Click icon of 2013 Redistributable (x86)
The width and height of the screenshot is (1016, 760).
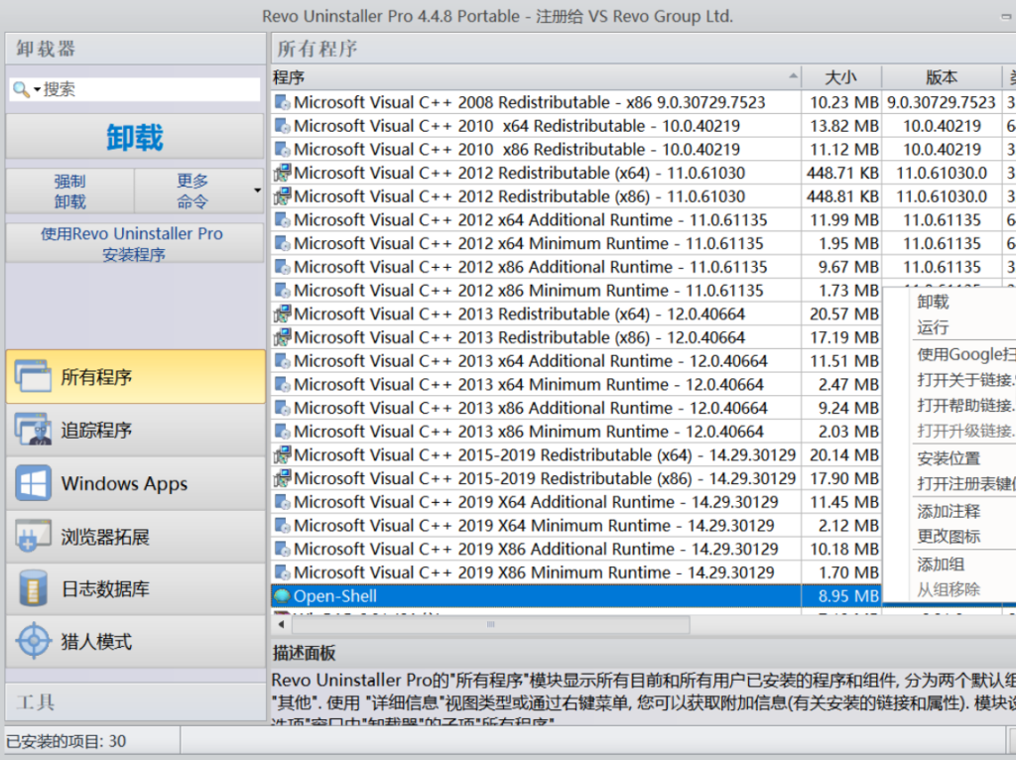(282, 337)
